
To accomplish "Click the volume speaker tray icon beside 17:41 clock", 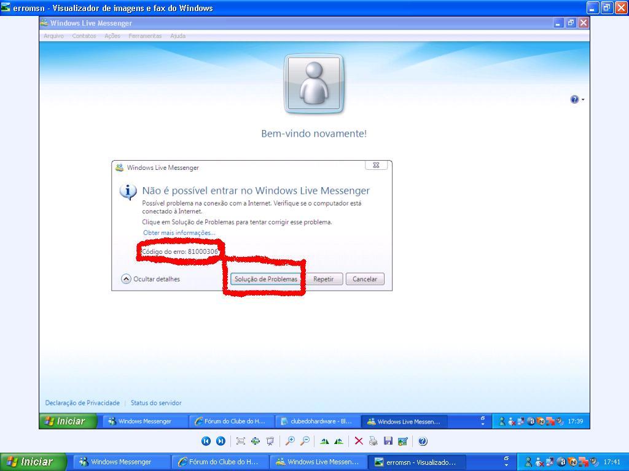I will 594,461.
